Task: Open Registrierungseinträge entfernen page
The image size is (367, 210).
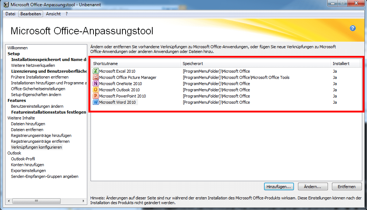Action: click(40, 141)
